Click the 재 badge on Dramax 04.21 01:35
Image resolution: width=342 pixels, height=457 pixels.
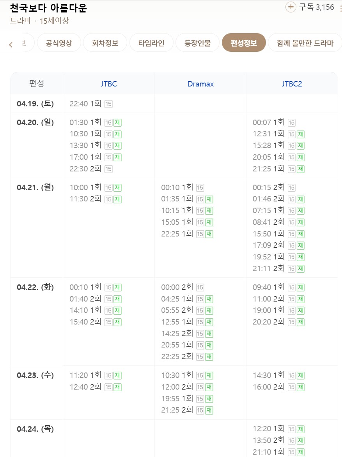pyautogui.click(x=209, y=199)
